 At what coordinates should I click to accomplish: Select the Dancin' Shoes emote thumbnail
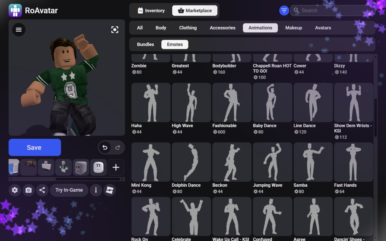354,217
